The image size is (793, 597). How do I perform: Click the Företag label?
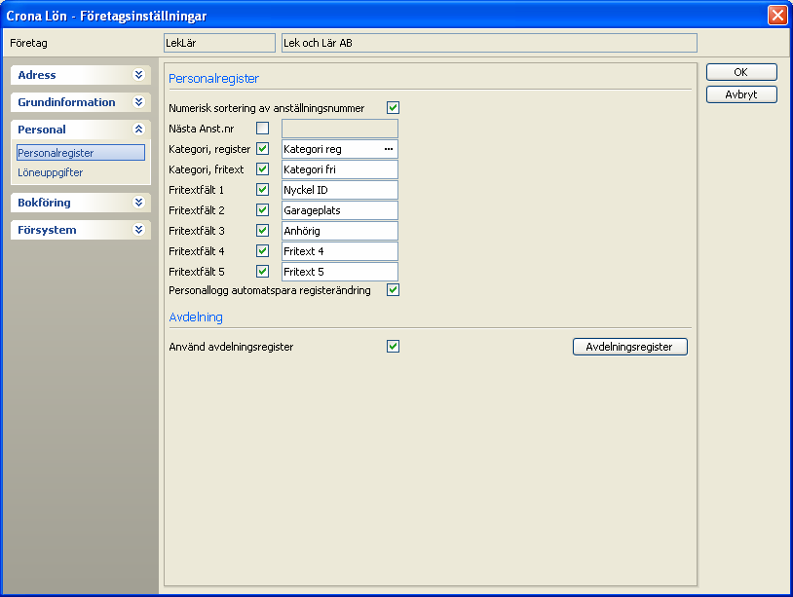click(x=28, y=43)
